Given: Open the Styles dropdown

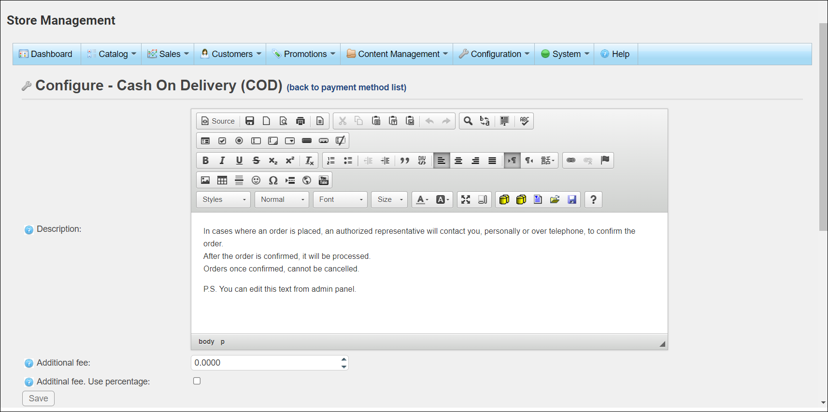Looking at the screenshot, I should click(224, 199).
